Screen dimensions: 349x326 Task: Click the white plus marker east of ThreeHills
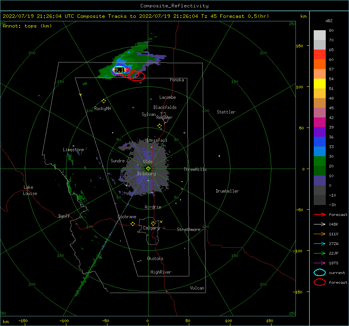pyautogui.click(x=219, y=156)
